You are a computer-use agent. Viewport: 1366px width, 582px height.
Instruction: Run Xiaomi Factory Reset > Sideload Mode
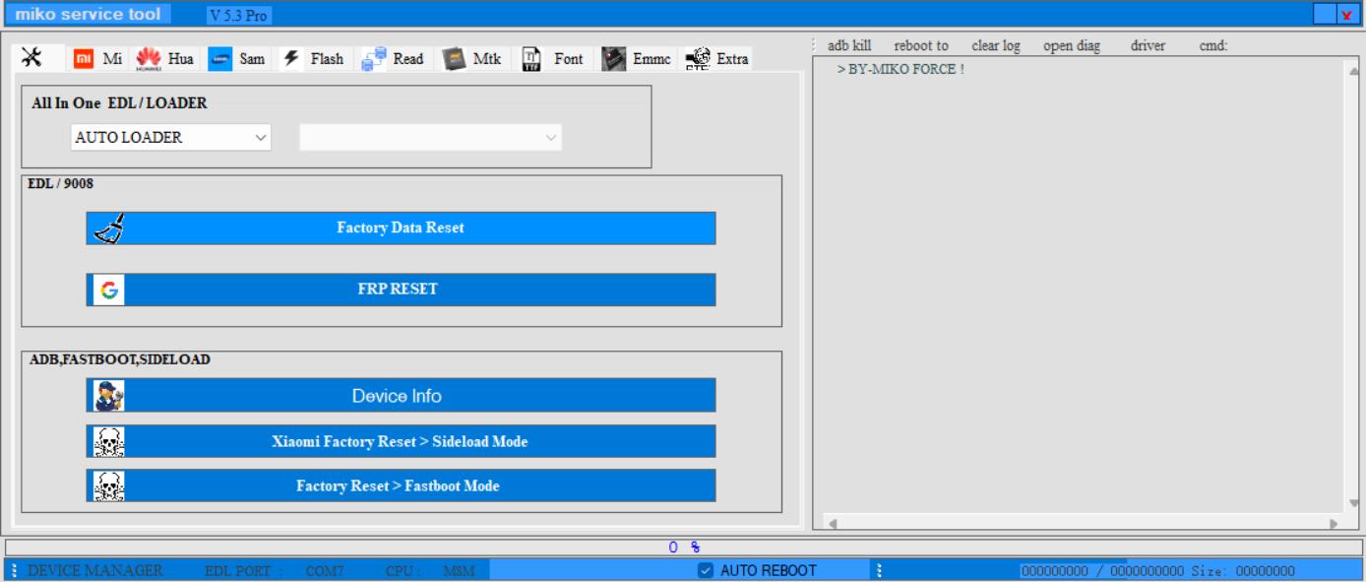click(x=401, y=441)
